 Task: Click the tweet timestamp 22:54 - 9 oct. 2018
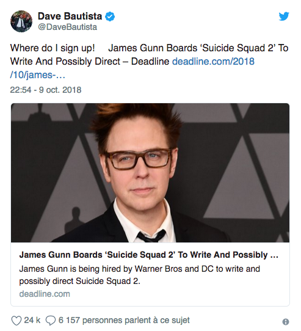(x=46, y=90)
